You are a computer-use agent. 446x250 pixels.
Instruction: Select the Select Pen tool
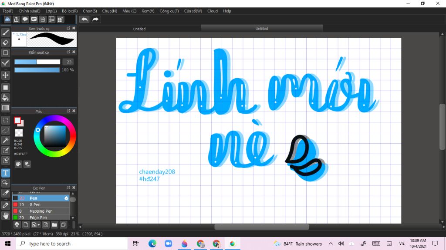click(5, 150)
